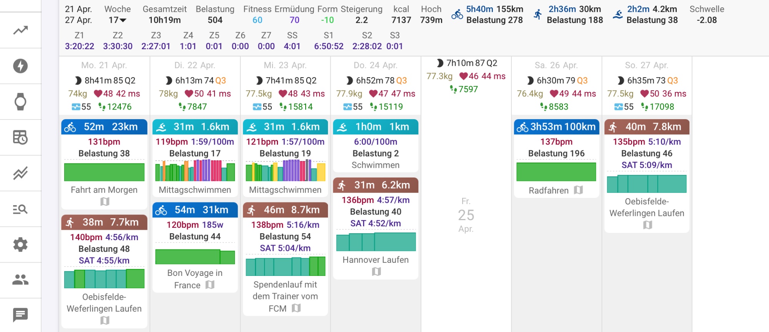
Task: Select the calendar with clock sidebar icon
Action: click(20, 138)
